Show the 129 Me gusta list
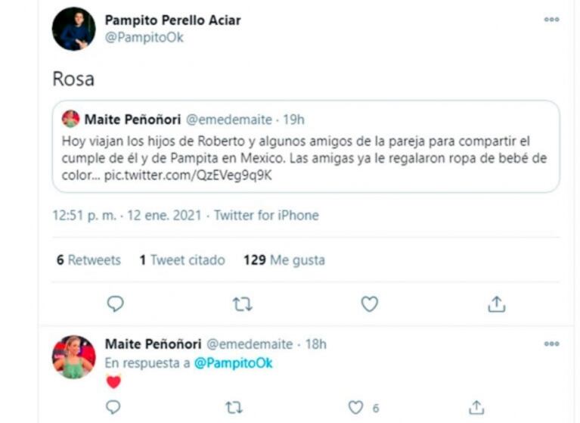The width and height of the screenshot is (580, 423). 284,260
